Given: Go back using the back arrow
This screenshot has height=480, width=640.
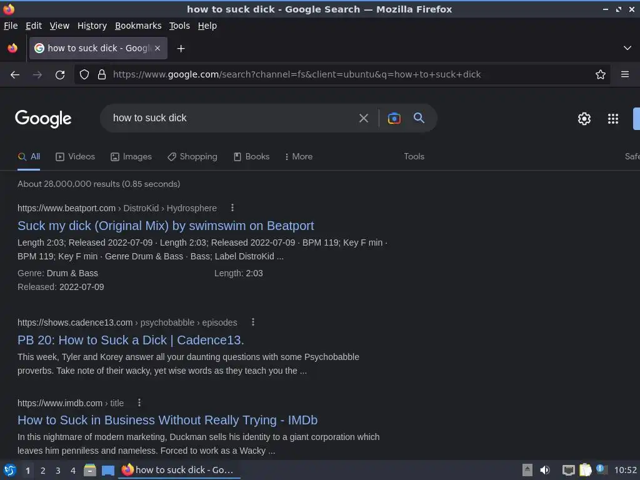Looking at the screenshot, I should point(15,75).
